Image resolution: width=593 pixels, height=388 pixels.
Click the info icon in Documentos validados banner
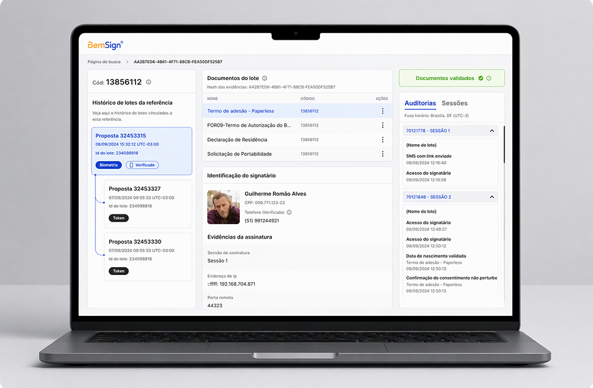(488, 78)
